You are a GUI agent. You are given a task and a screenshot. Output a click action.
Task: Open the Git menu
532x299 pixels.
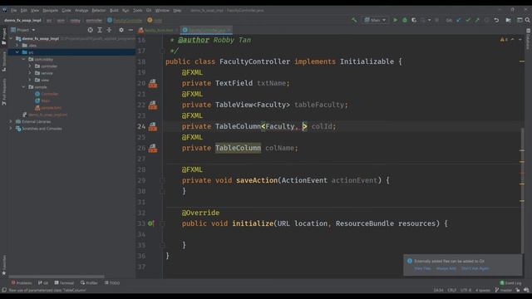[149, 11]
